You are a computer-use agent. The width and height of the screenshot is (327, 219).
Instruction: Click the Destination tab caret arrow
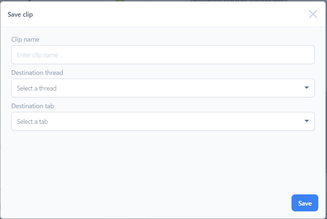pos(306,121)
